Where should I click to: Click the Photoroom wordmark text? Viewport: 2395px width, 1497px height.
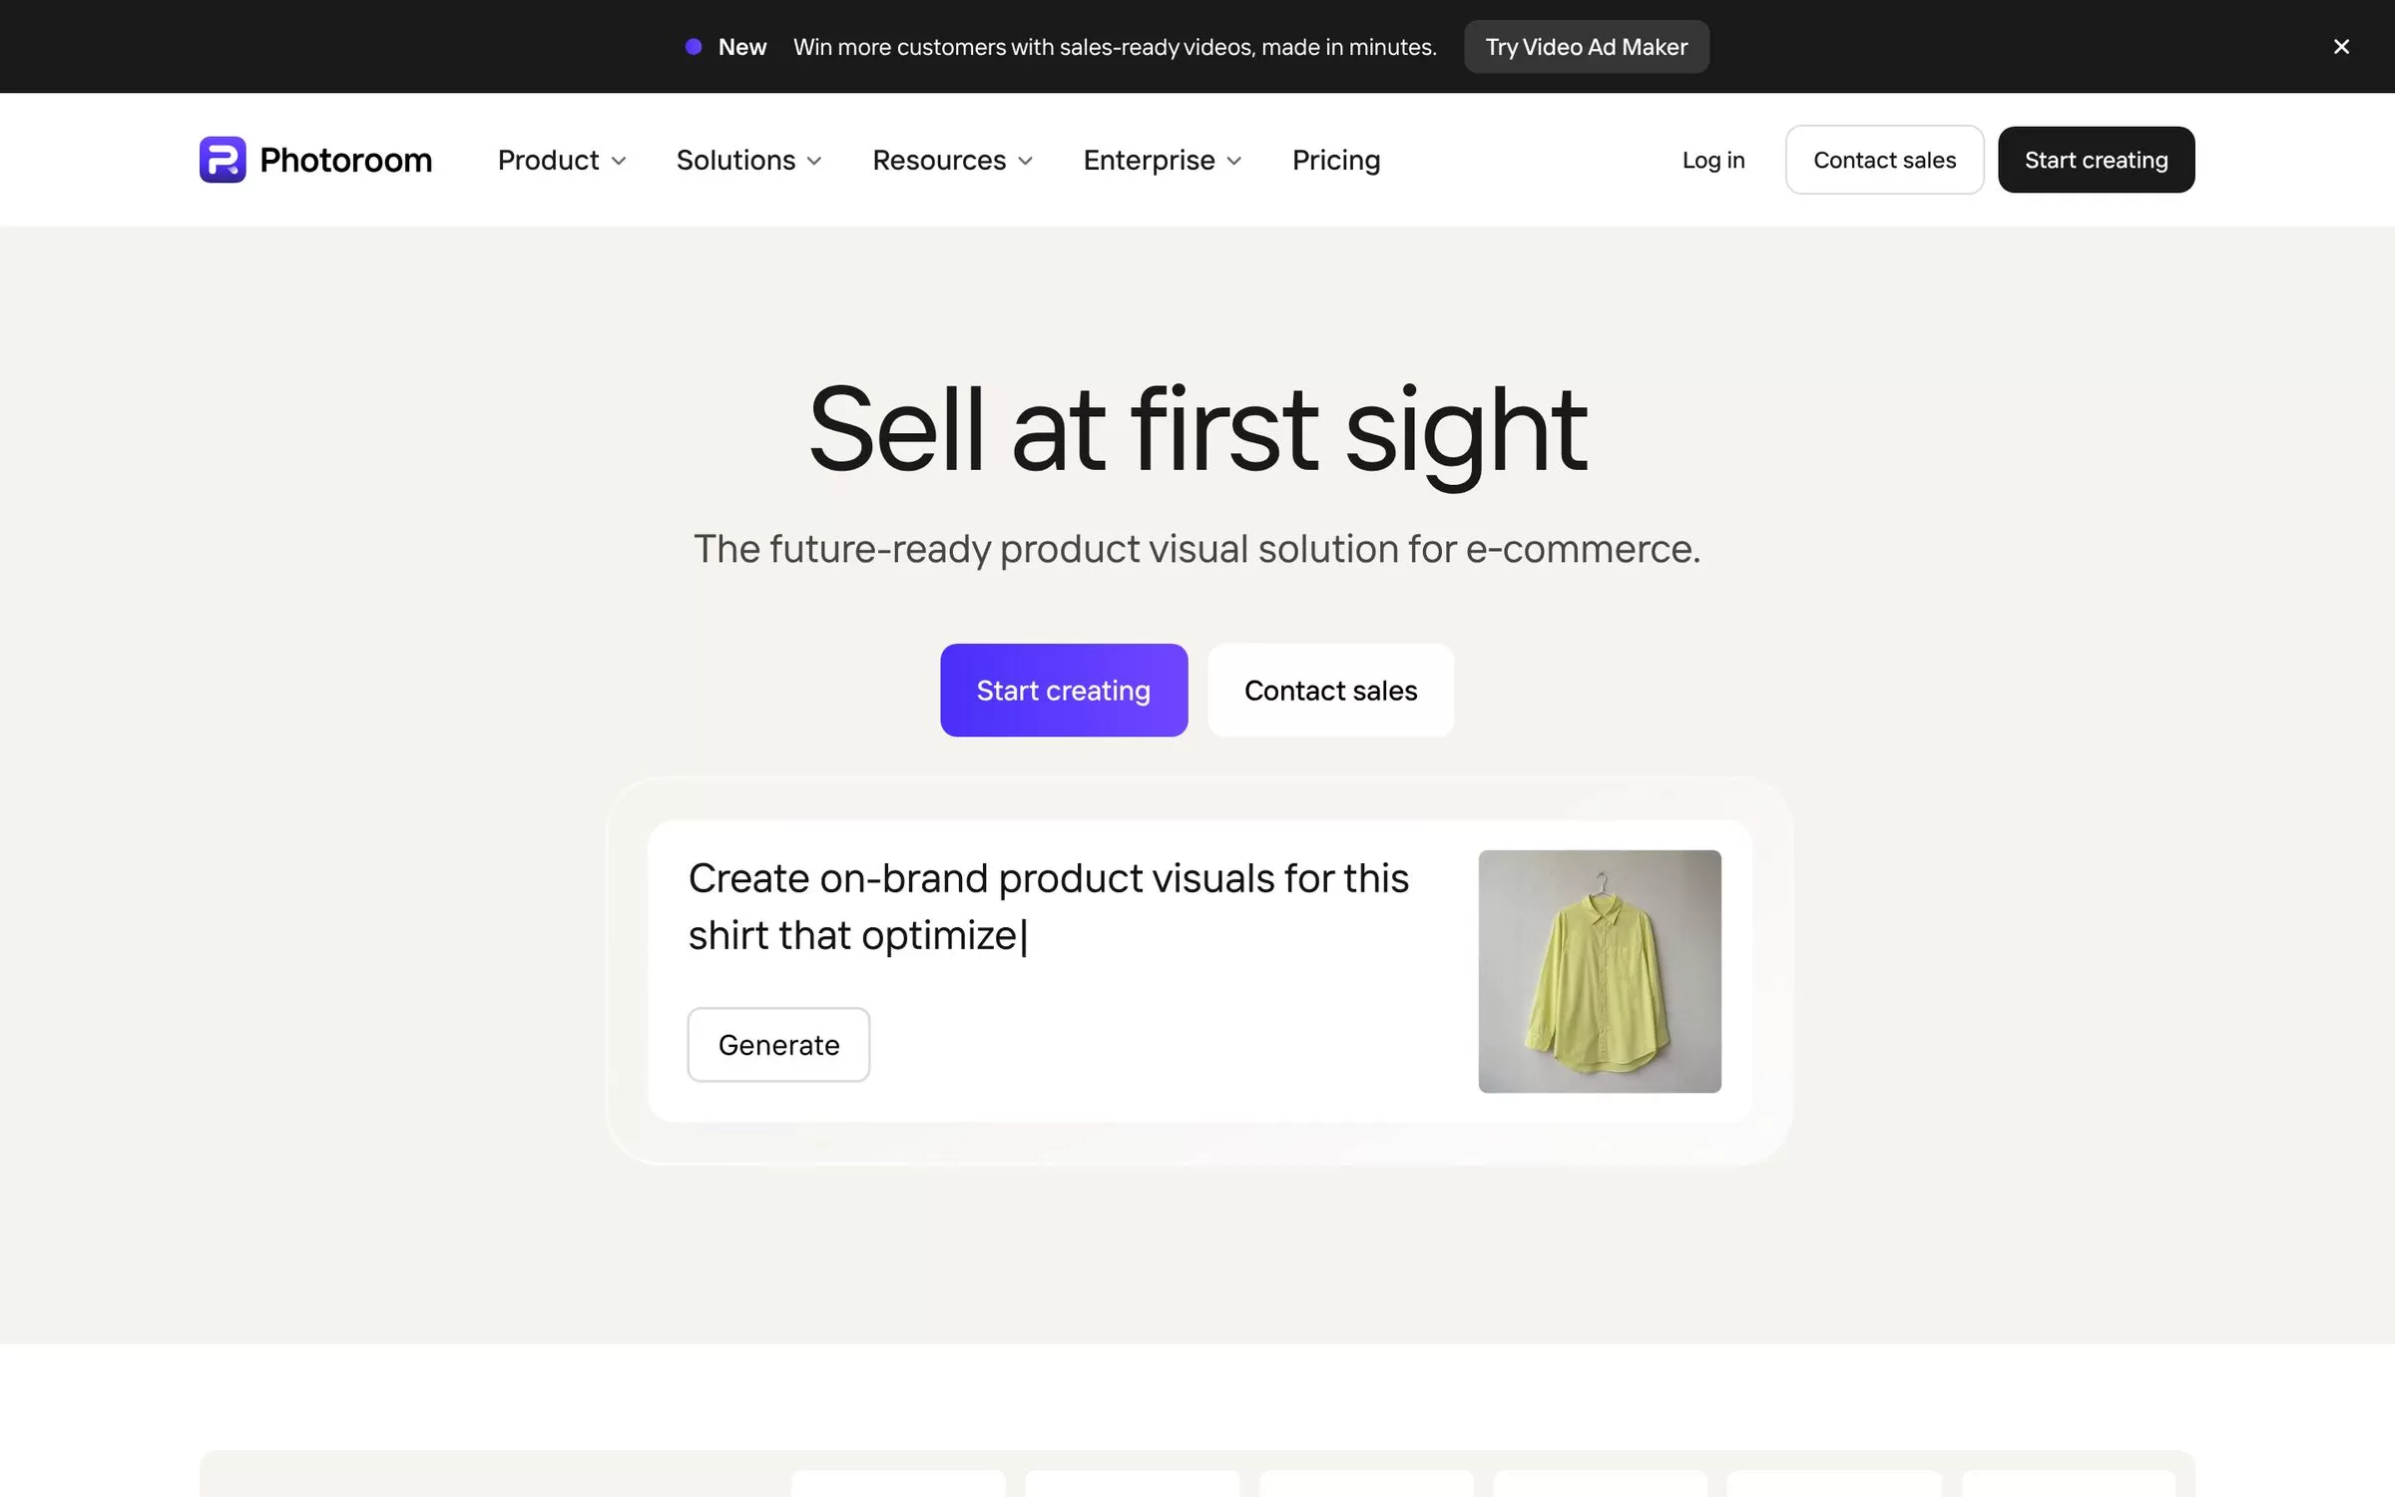pos(345,160)
